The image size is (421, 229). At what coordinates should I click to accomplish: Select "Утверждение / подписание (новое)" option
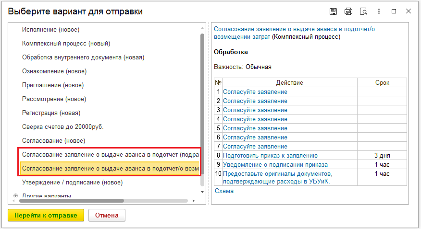[x=72, y=183]
